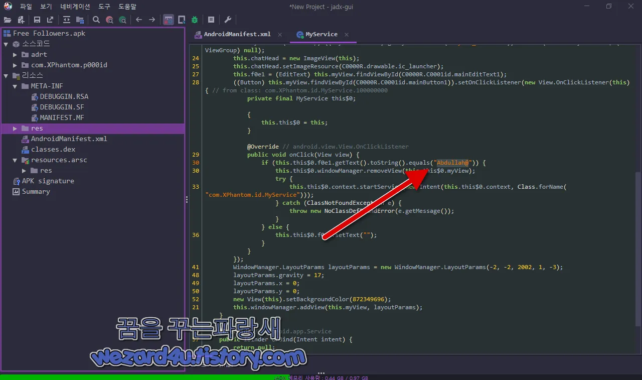
Task: Click the Sync with editor toolbar icon
Action: pyautogui.click(x=67, y=20)
